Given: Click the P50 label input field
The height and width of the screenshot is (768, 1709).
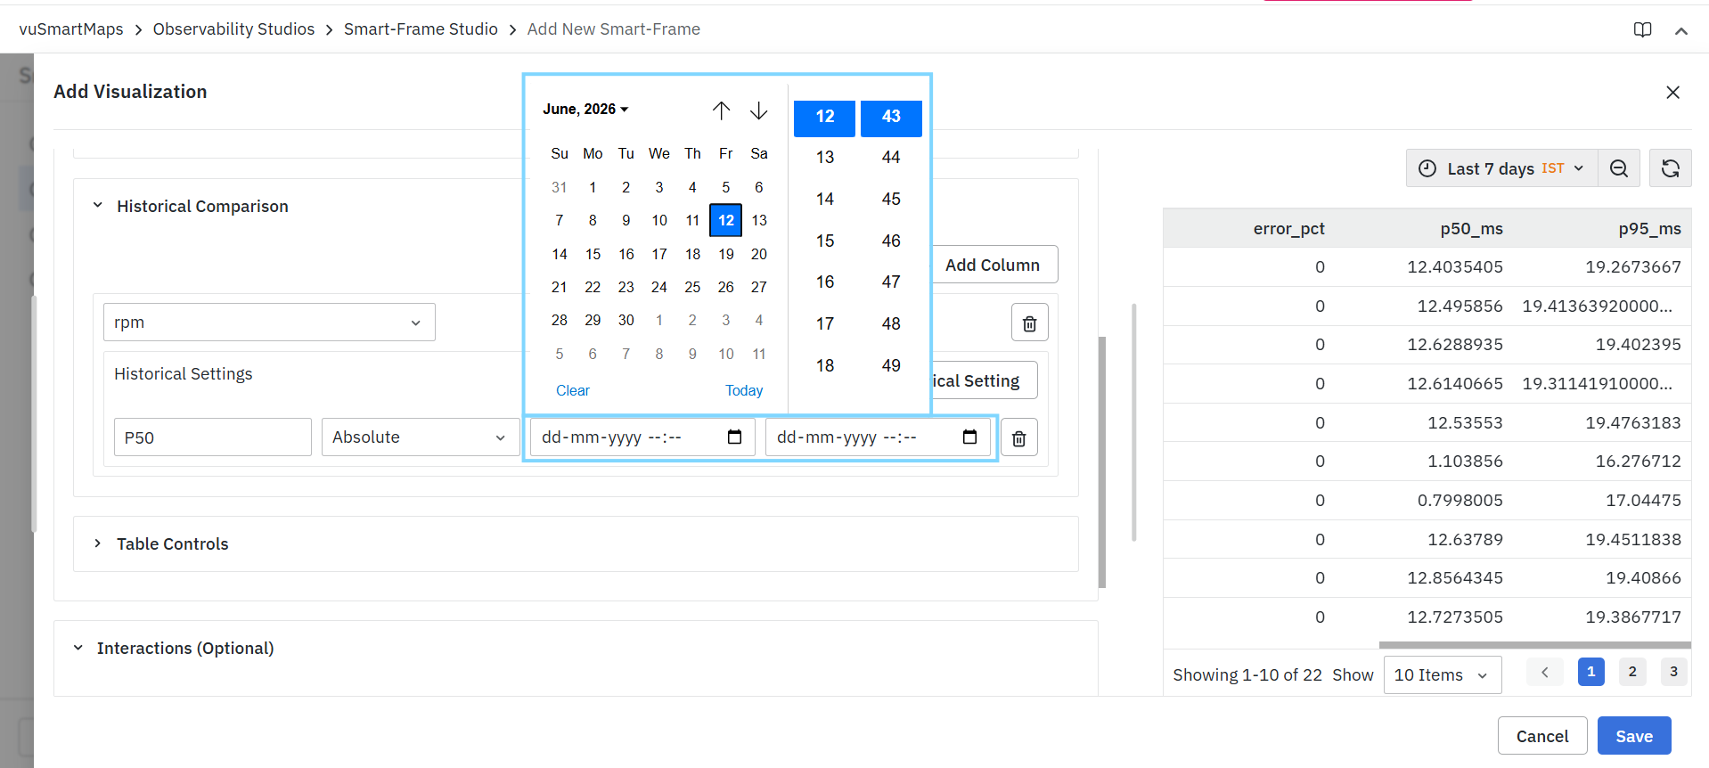Looking at the screenshot, I should 213,437.
